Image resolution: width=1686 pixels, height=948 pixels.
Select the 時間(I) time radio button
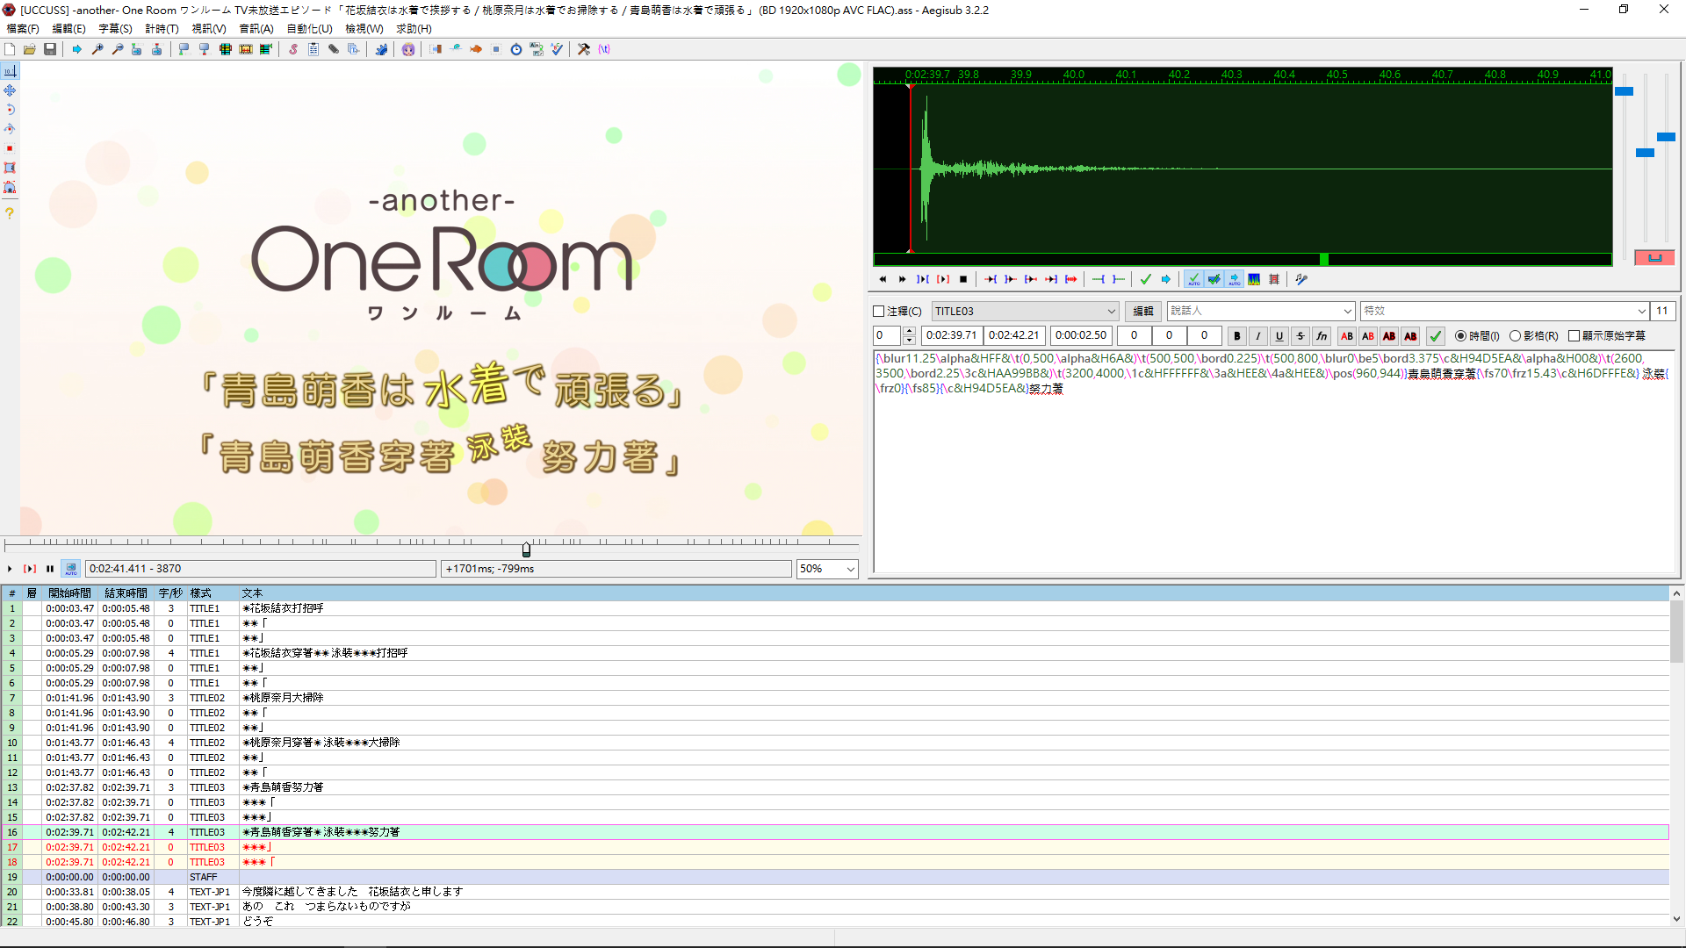1461,336
